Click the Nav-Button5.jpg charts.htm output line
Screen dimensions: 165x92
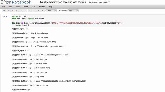[x=29, y=72]
